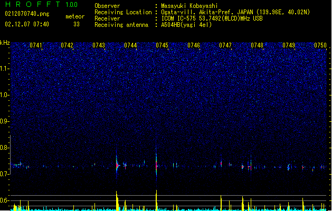The height and width of the screenshot is (211, 332).
Task: Pick the 0742 time marker
Action: click(x=67, y=45)
